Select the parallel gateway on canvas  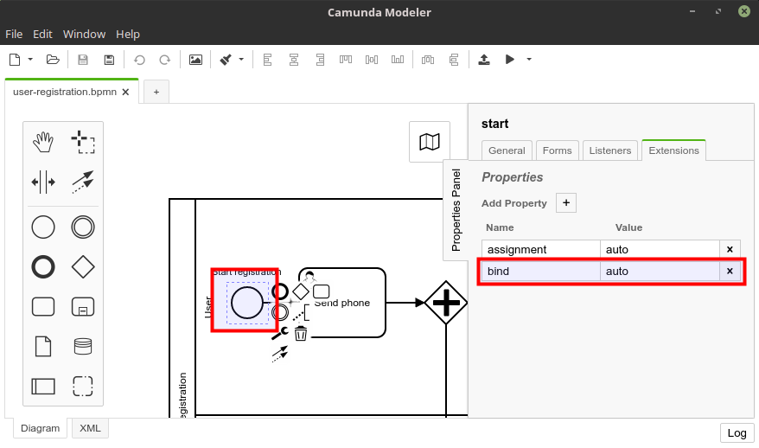coord(446,303)
